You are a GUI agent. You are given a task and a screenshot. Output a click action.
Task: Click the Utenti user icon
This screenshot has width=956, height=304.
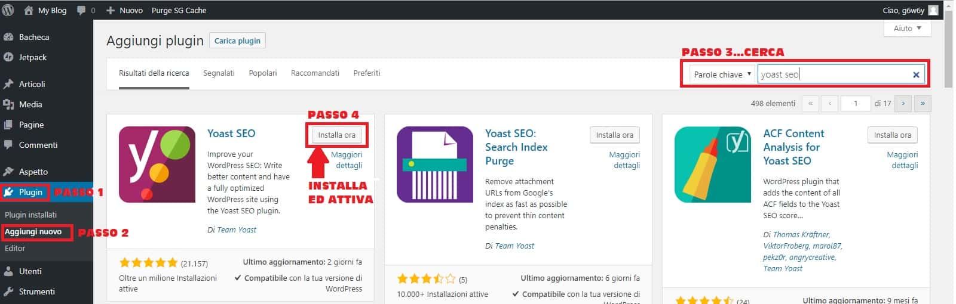[8, 271]
